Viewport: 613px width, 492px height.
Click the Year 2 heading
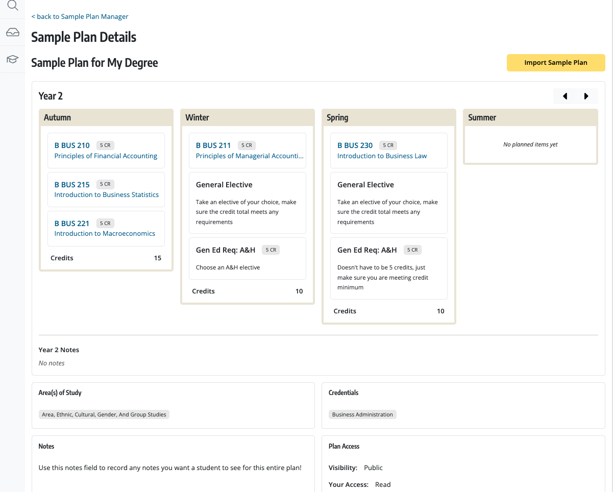51,96
